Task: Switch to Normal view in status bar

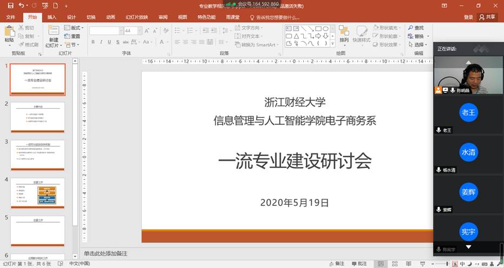Action: [x=381, y=264]
